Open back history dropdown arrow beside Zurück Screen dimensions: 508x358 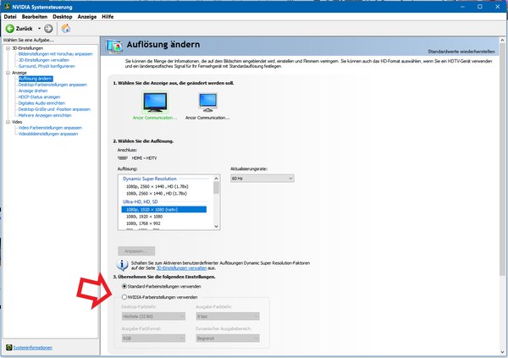[39, 28]
